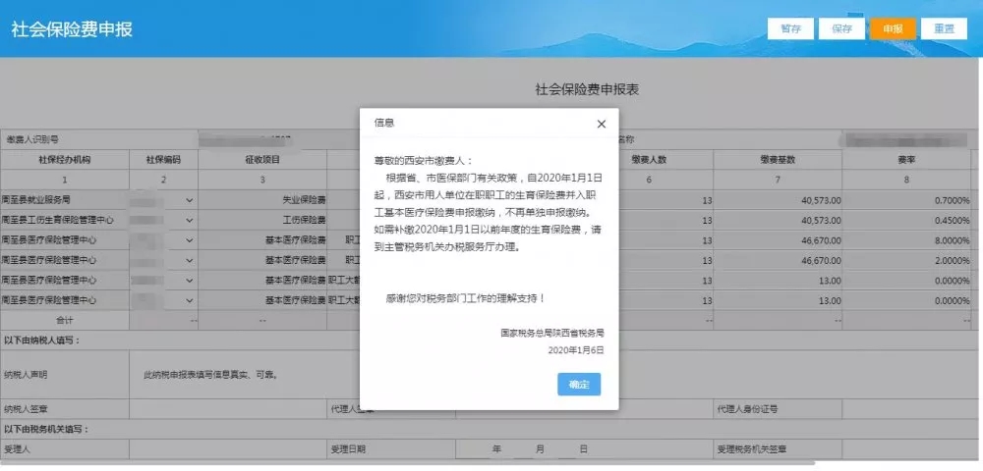Click the 缴费基数 column header
The width and height of the screenshot is (983, 471).
(778, 159)
